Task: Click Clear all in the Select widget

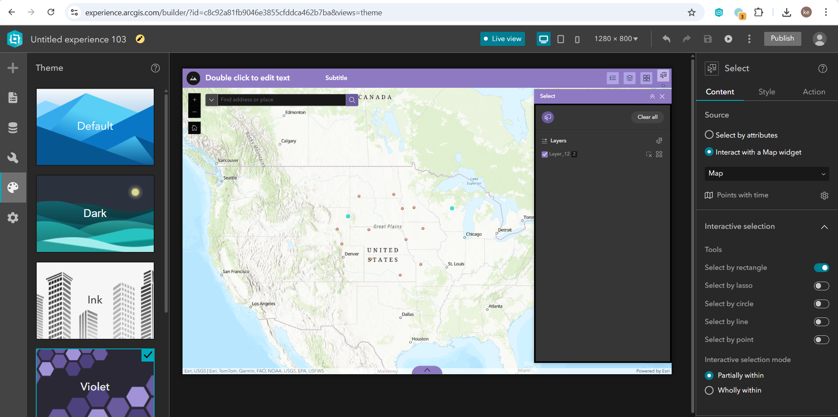Action: coord(647,117)
